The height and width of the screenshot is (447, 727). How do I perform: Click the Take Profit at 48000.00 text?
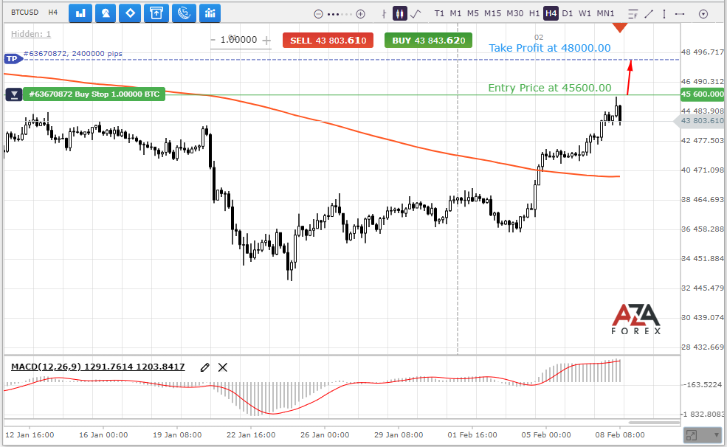click(x=549, y=48)
